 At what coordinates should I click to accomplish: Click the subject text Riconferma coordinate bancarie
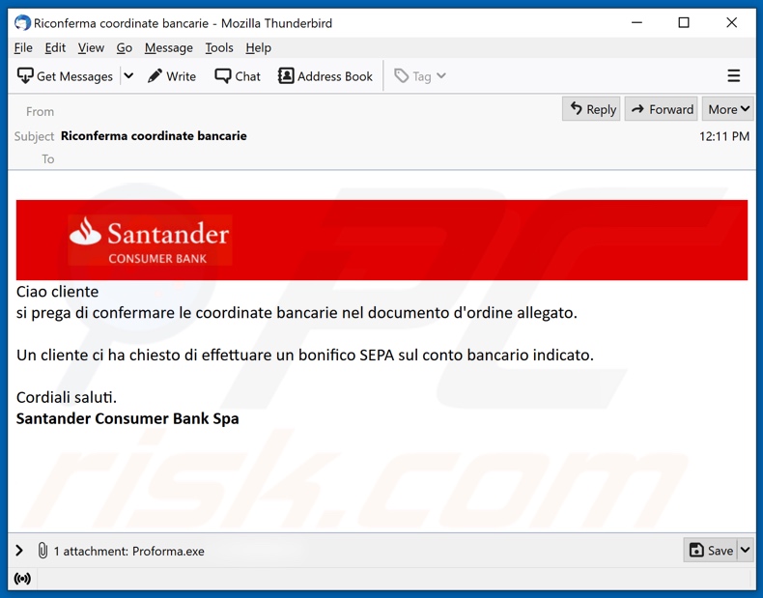[x=154, y=136]
